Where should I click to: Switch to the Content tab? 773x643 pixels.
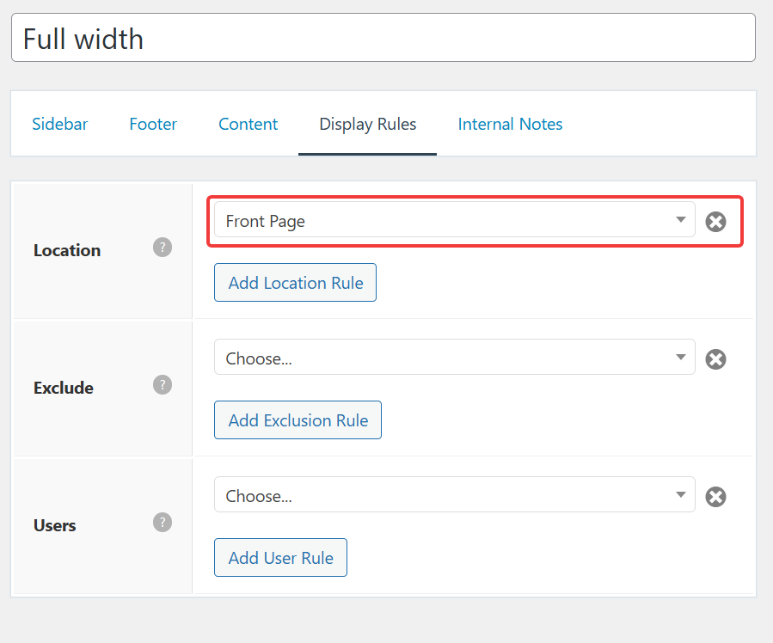click(248, 124)
